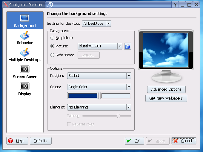The height and width of the screenshot is (152, 203).
Task: Open the Behavior settings section
Action: click(25, 38)
